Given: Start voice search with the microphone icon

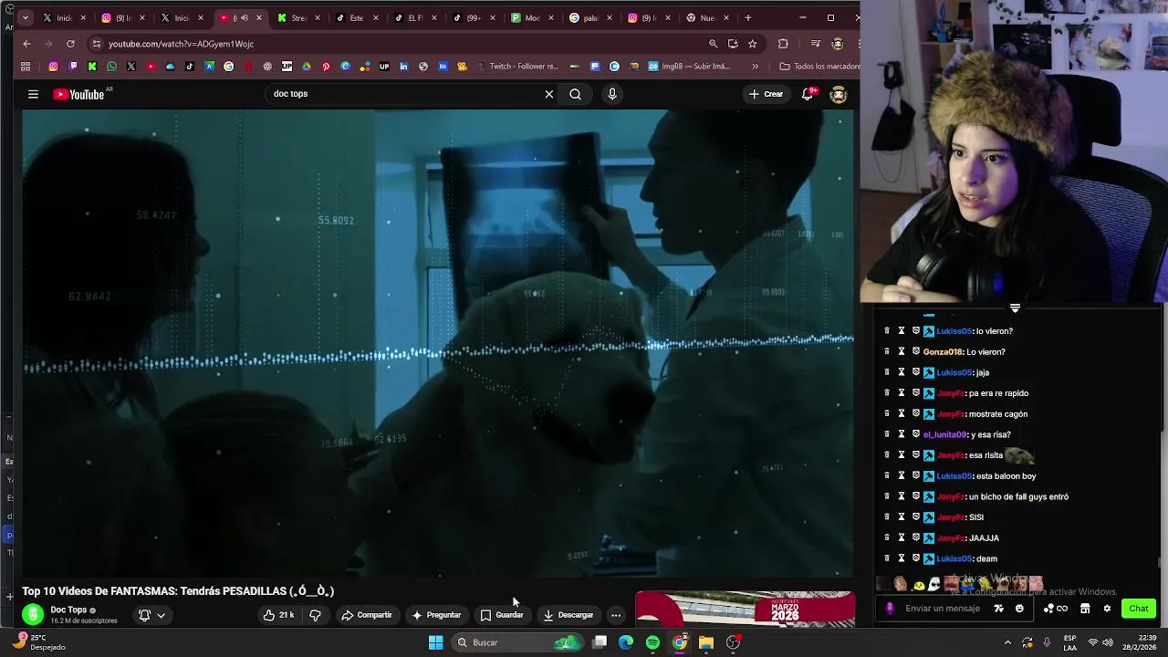Looking at the screenshot, I should 612,94.
